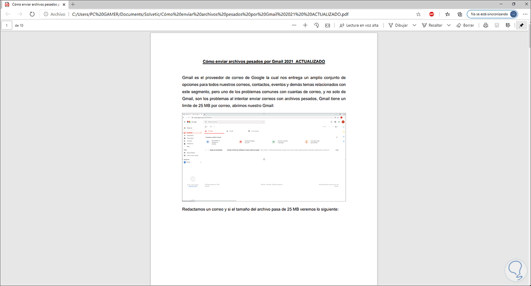Viewport: 531px width, 286px height.
Task: Click the embedded Gmail screenshot image
Action: pyautogui.click(x=264, y=157)
